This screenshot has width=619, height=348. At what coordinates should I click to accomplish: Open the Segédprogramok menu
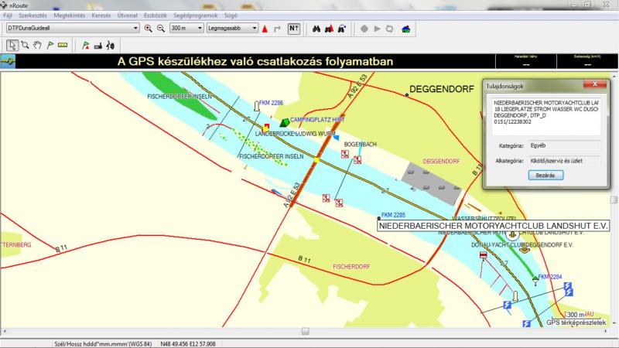coord(196,15)
